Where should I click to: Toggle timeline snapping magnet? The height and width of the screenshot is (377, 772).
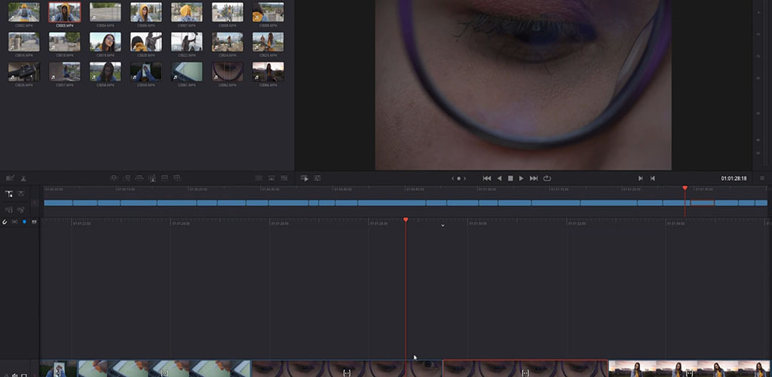(6, 222)
